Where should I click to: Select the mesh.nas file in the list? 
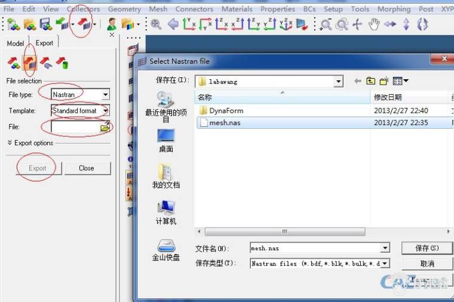tap(224, 123)
